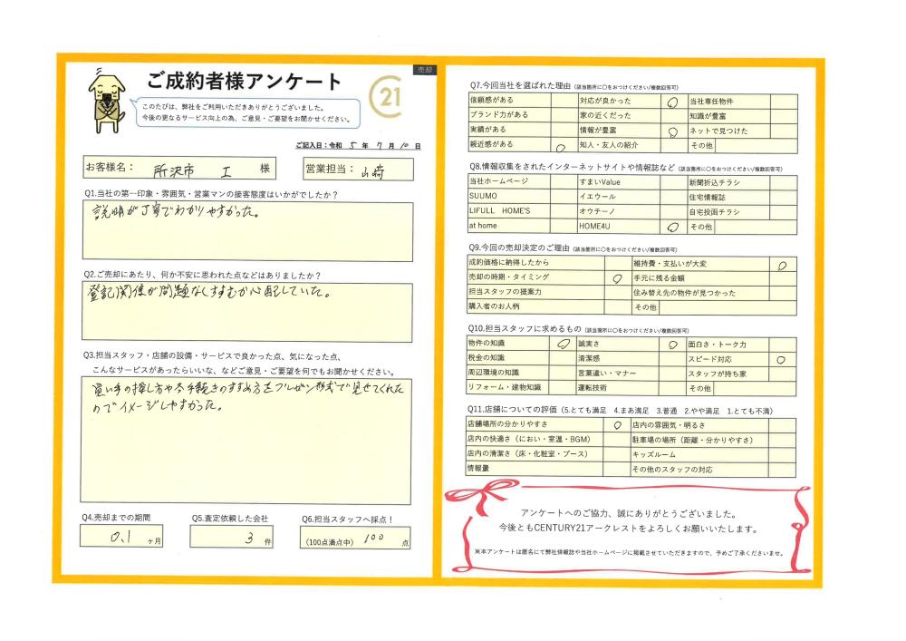Viewport: 906px width, 641px height.
Task: Click the ご記入日 date line
Action: click(x=358, y=146)
